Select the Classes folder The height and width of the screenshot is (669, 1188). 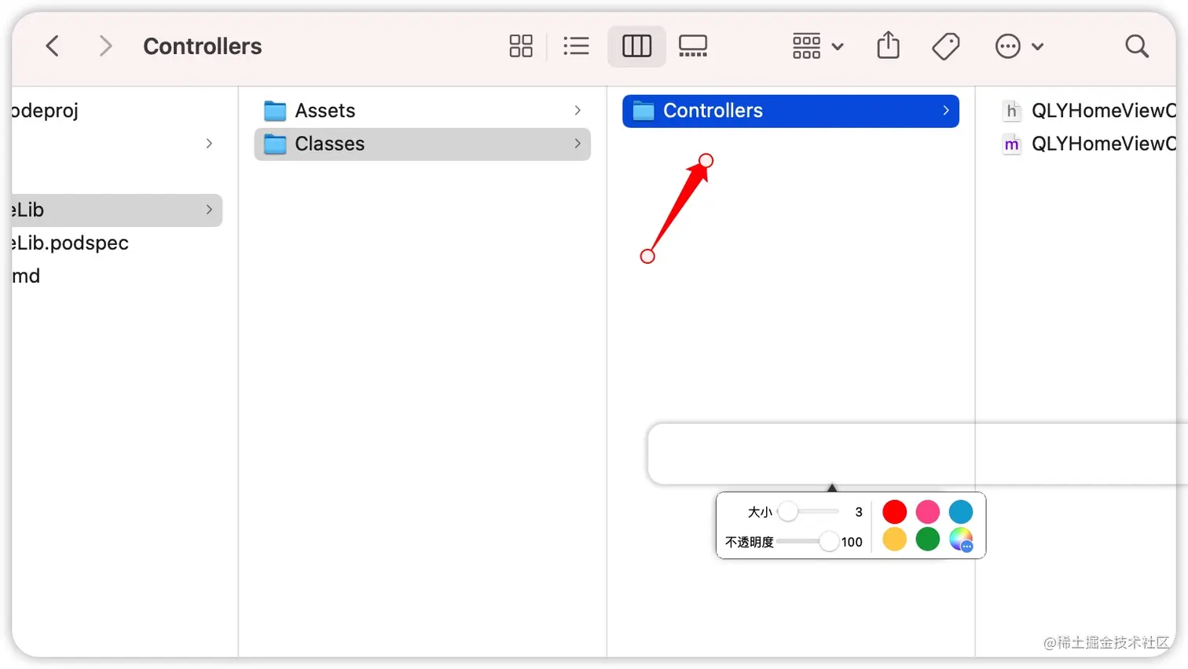click(x=423, y=144)
